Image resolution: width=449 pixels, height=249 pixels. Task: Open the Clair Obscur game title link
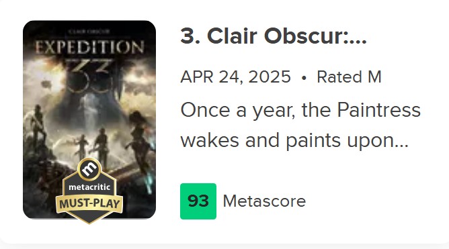(274, 36)
